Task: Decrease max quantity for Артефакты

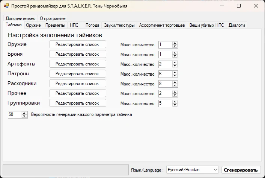Action: coord(175,66)
